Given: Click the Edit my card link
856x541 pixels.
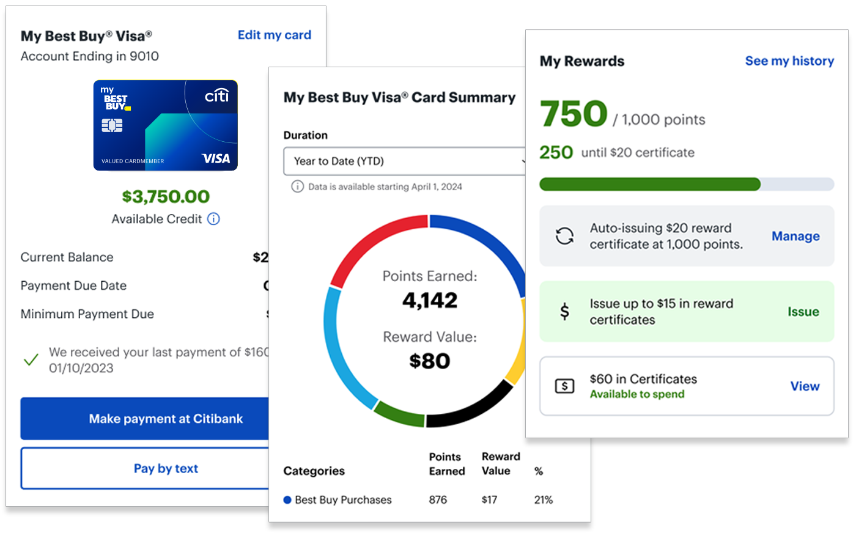Looking at the screenshot, I should point(274,35).
